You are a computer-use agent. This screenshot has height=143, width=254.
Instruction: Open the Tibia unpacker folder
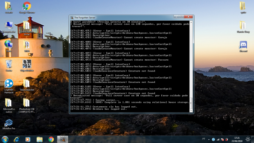(x=27, y=85)
